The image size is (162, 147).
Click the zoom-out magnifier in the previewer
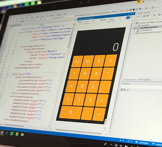[105, 128]
